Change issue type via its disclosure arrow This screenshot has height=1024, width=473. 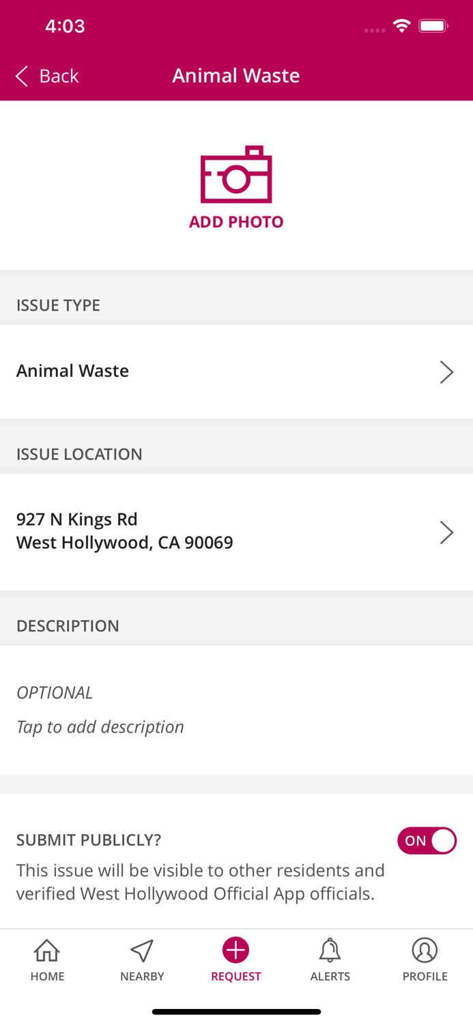click(448, 371)
